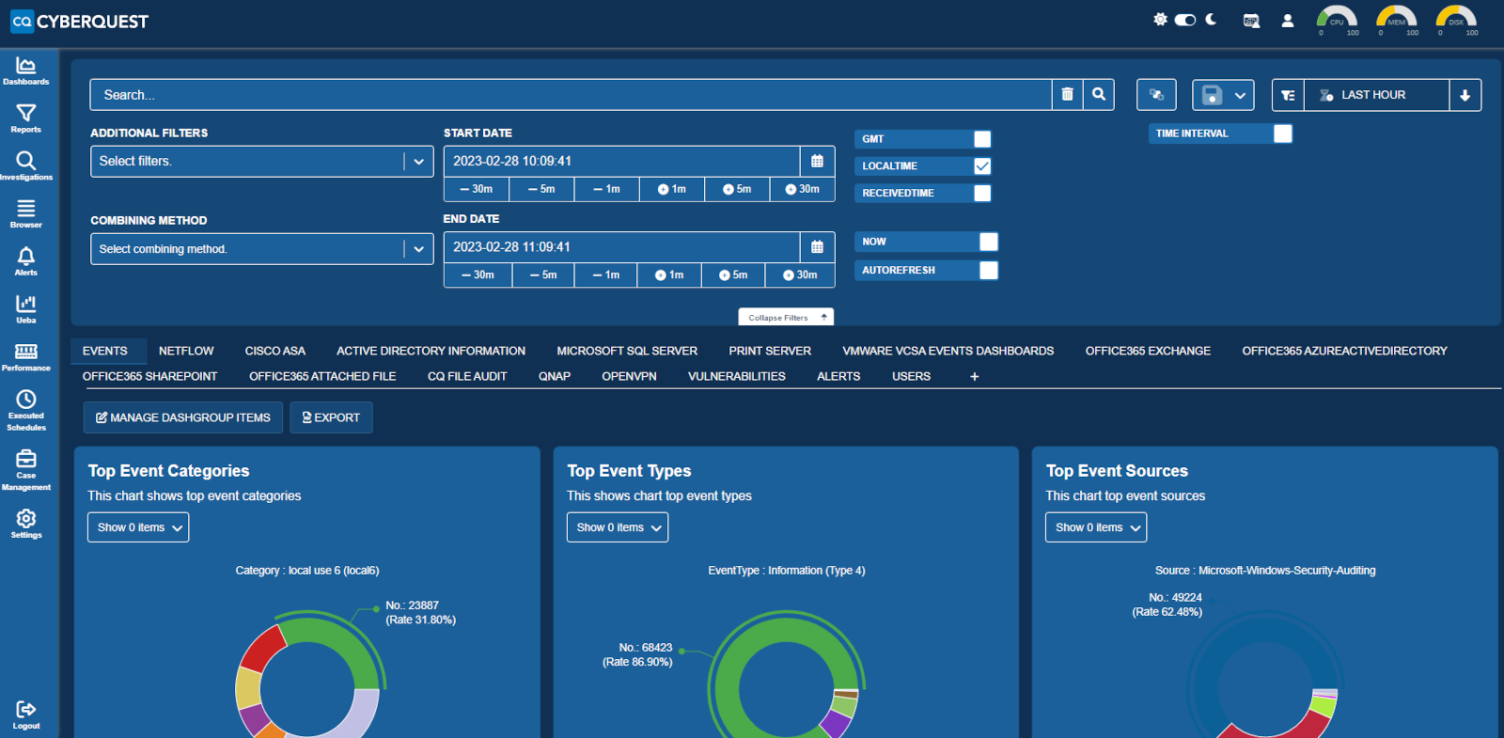Click the moon dark-mode icon

[1211, 19]
